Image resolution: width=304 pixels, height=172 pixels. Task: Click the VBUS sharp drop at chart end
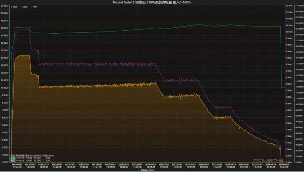[281, 59]
